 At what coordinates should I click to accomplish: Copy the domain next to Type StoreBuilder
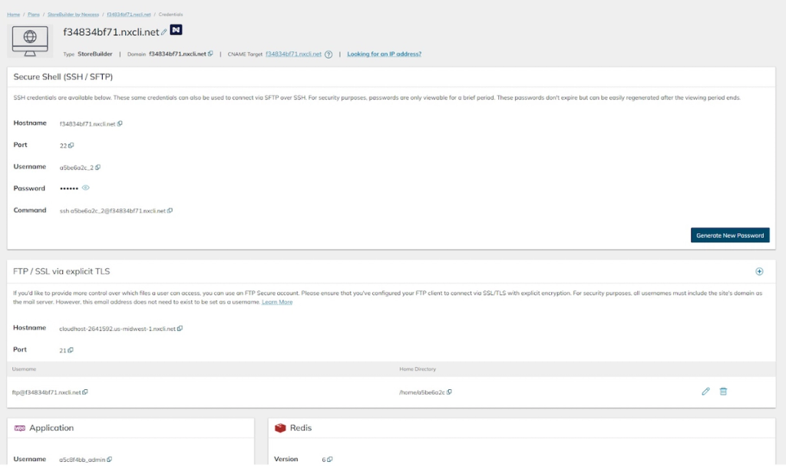210,54
